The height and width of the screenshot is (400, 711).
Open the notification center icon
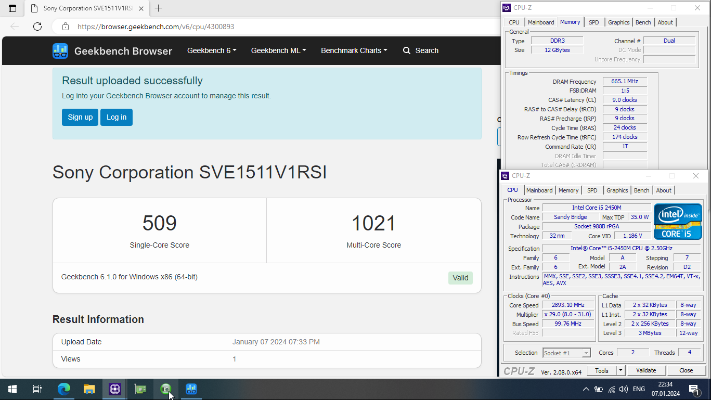[693, 389]
